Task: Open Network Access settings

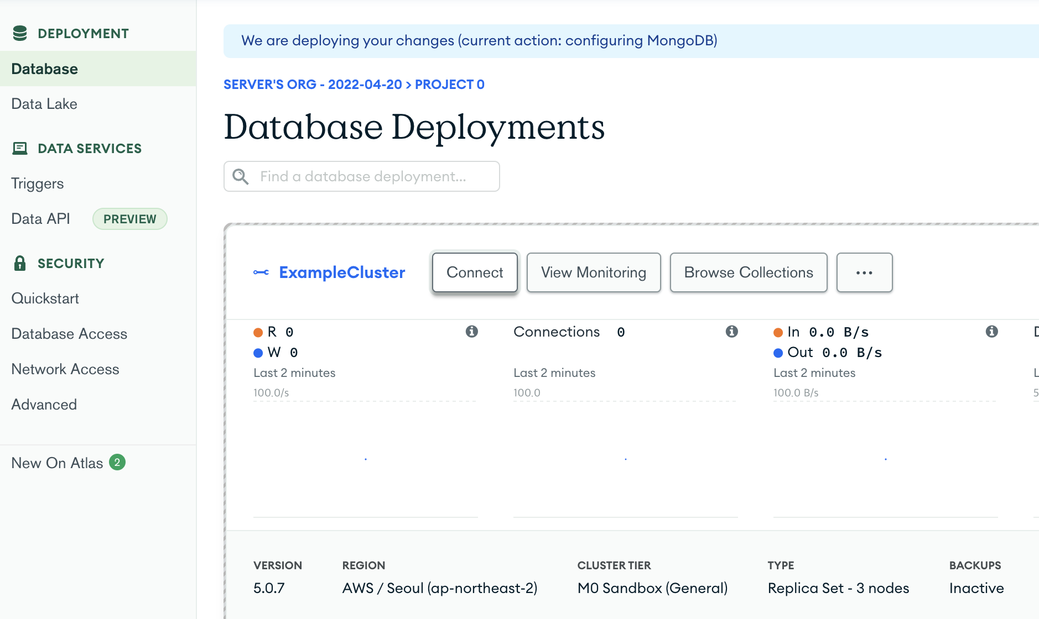Action: tap(65, 369)
